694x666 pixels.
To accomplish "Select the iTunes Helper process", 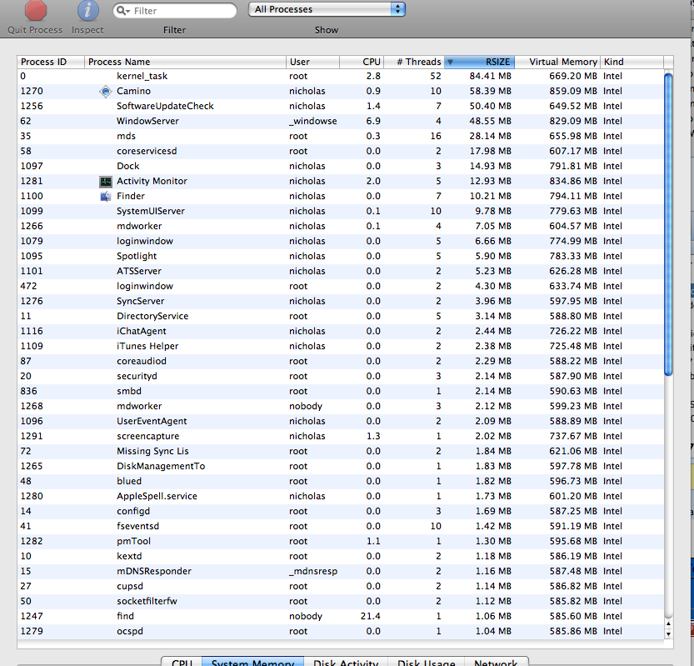I will (341, 346).
